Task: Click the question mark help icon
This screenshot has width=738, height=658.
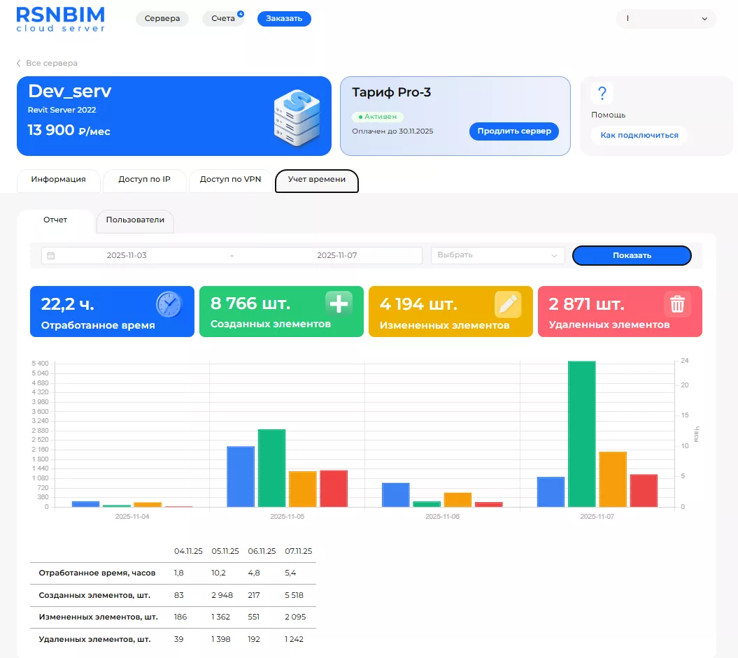Action: click(x=602, y=94)
